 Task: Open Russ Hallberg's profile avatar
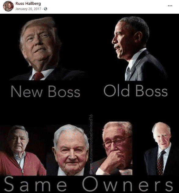click(8, 6)
